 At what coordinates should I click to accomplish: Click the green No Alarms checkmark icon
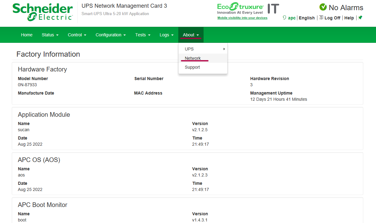[323, 7]
